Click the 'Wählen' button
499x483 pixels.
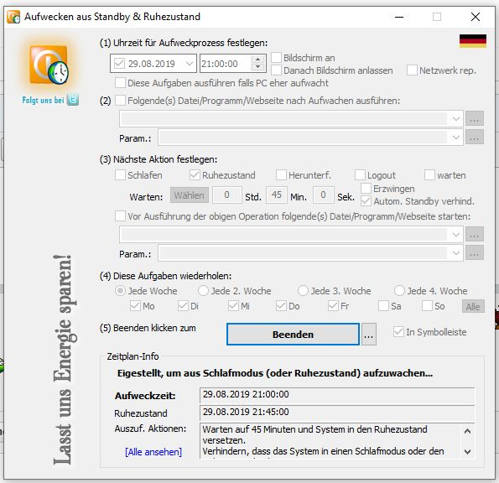point(190,195)
